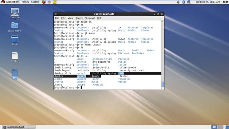Click the network connection tray icon

(189, 2)
